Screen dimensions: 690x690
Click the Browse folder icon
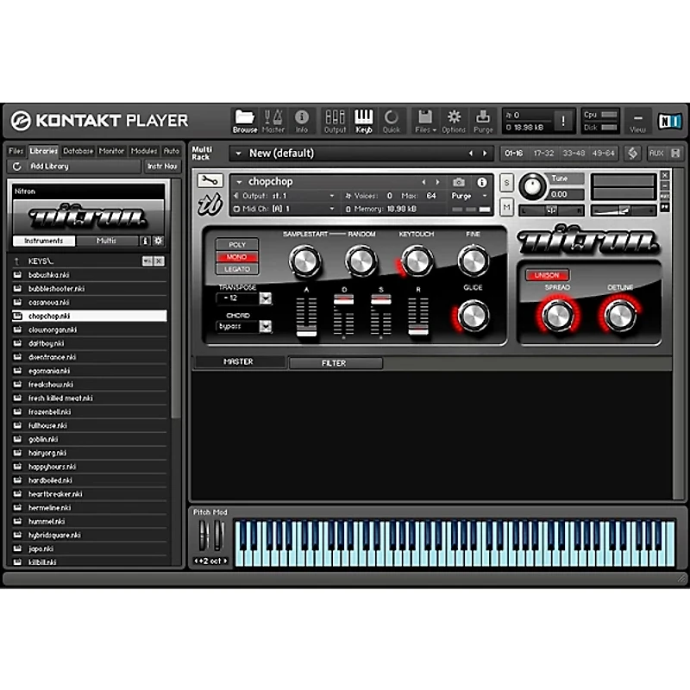point(245,119)
